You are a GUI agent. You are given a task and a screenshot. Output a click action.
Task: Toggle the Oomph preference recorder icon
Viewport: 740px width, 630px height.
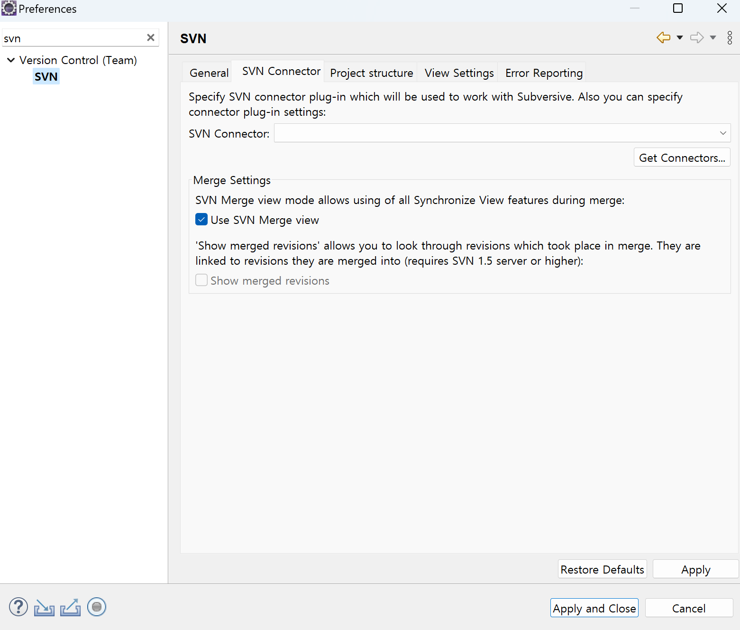click(97, 607)
